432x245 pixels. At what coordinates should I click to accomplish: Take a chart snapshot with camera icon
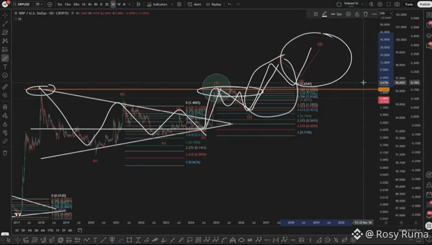coord(397,4)
